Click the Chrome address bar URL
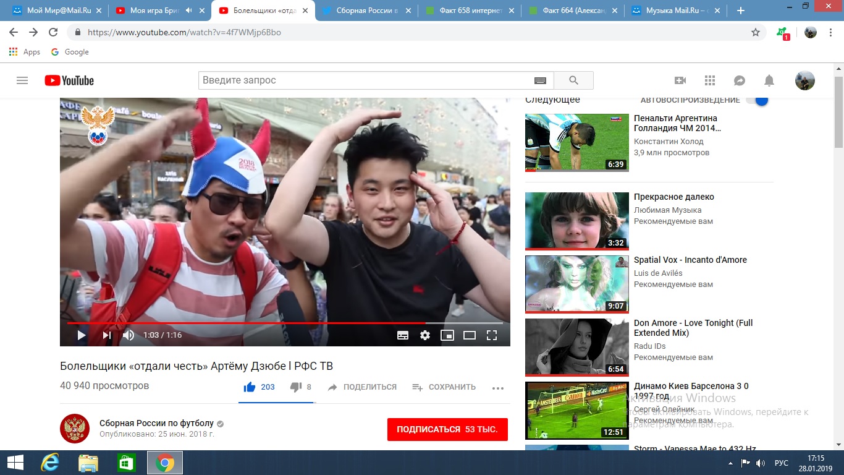844x475 pixels. (184, 32)
